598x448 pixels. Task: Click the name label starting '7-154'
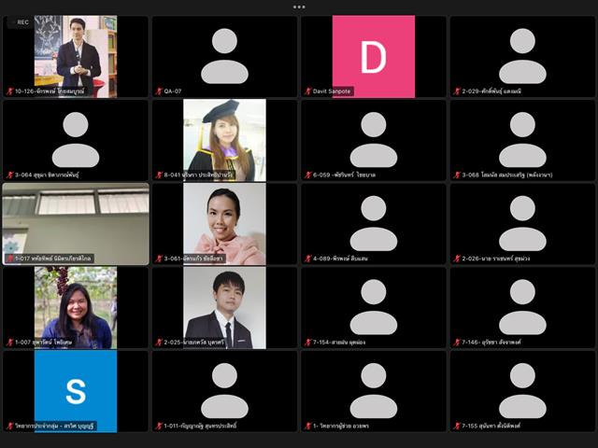pyautogui.click(x=339, y=343)
